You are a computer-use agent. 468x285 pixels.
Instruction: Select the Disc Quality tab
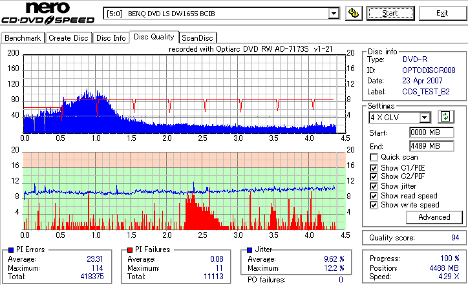pos(154,37)
